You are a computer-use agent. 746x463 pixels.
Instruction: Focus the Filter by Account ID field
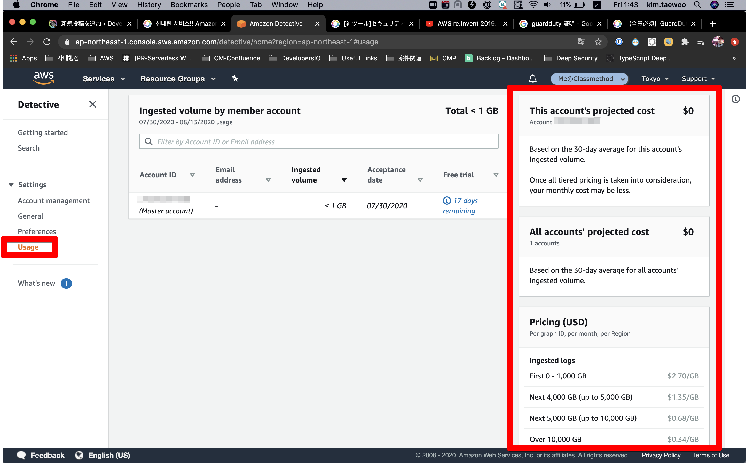pyautogui.click(x=319, y=141)
